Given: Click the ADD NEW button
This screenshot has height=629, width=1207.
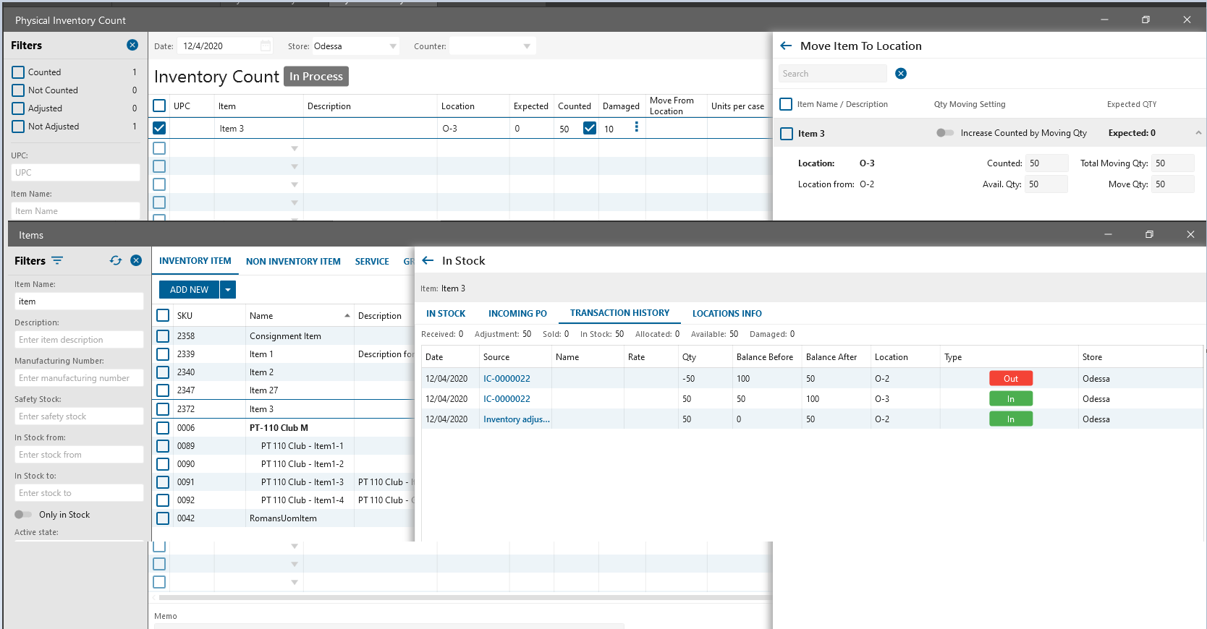Looking at the screenshot, I should coord(189,289).
